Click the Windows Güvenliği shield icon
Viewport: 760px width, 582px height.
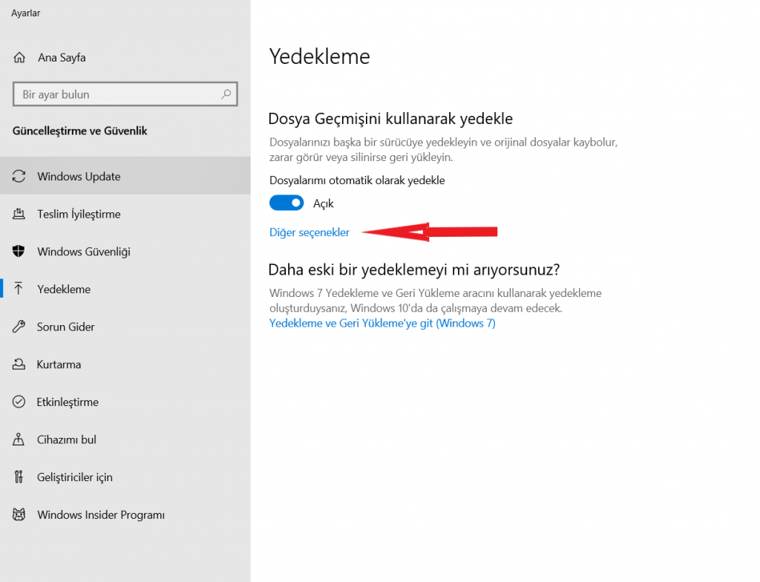19,251
